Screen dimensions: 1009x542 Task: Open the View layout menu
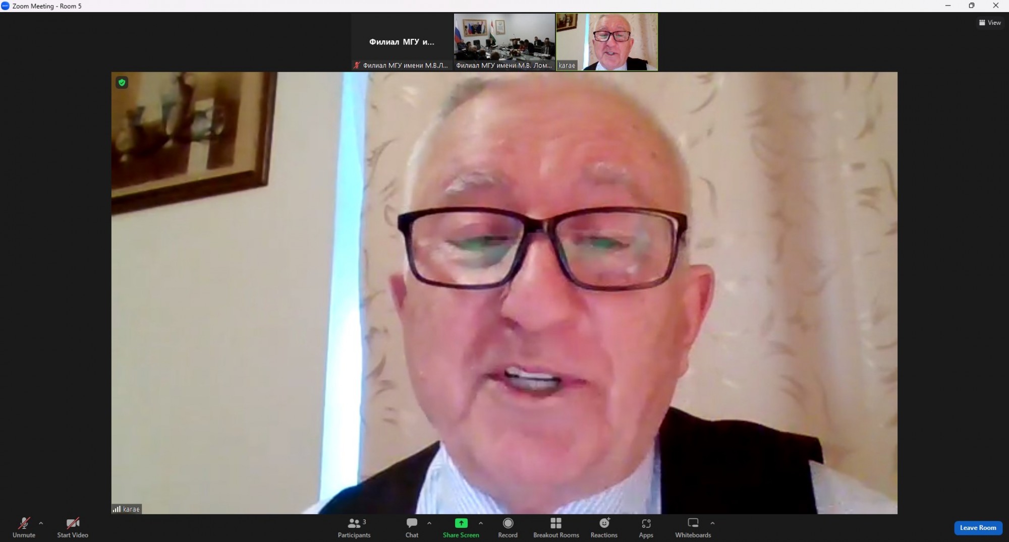(990, 23)
